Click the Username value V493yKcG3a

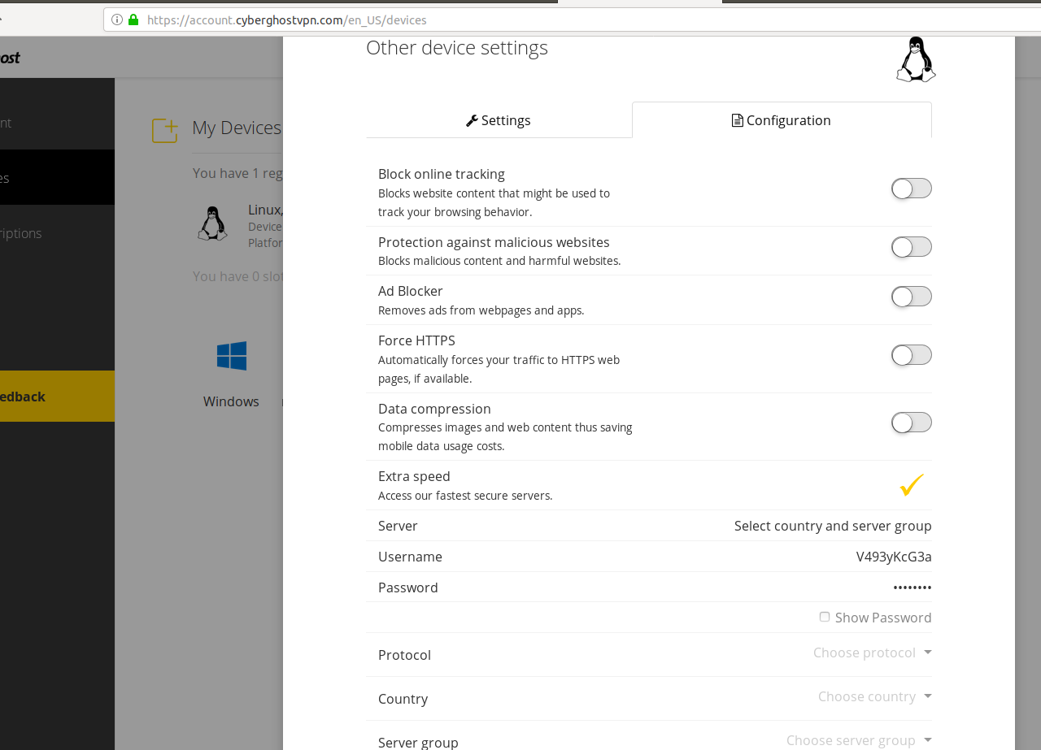tap(894, 557)
